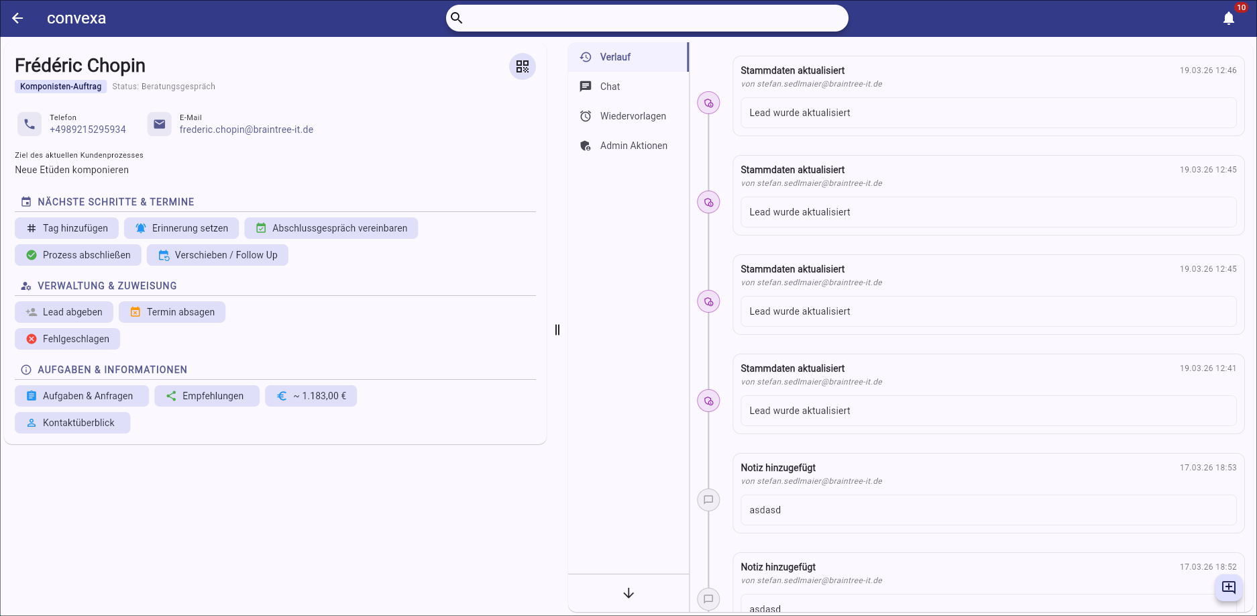1257x616 pixels.
Task: Click the notification bell icon
Action: point(1228,18)
